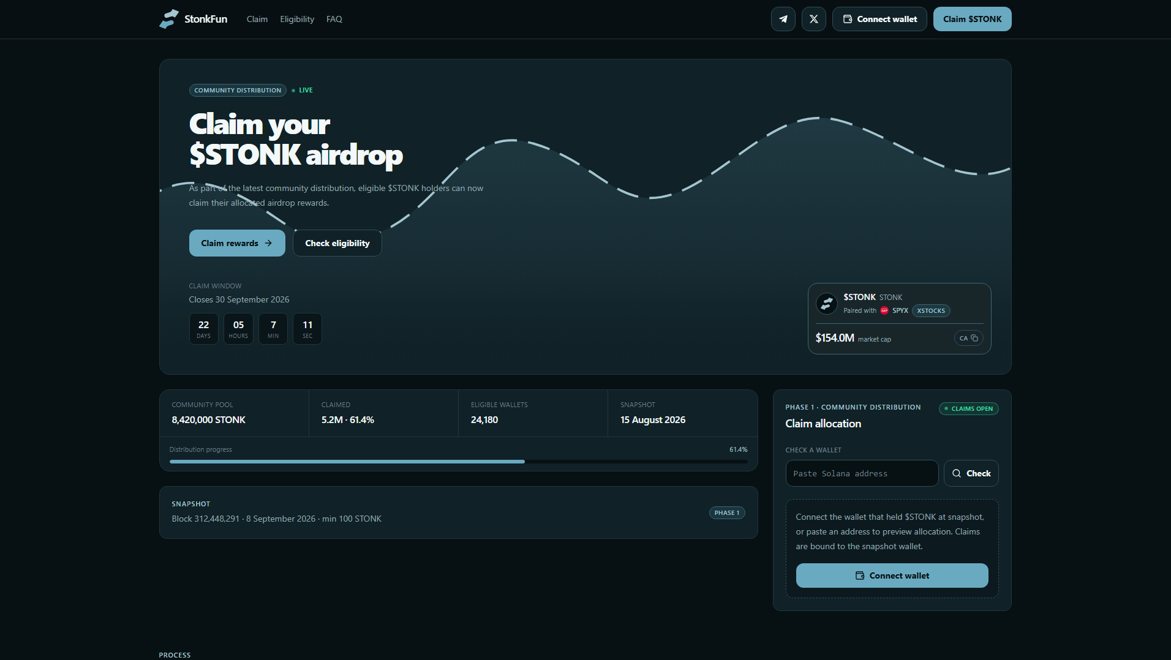Click the Claim rewards button
Viewport: 1171px width, 660px height.
click(237, 243)
